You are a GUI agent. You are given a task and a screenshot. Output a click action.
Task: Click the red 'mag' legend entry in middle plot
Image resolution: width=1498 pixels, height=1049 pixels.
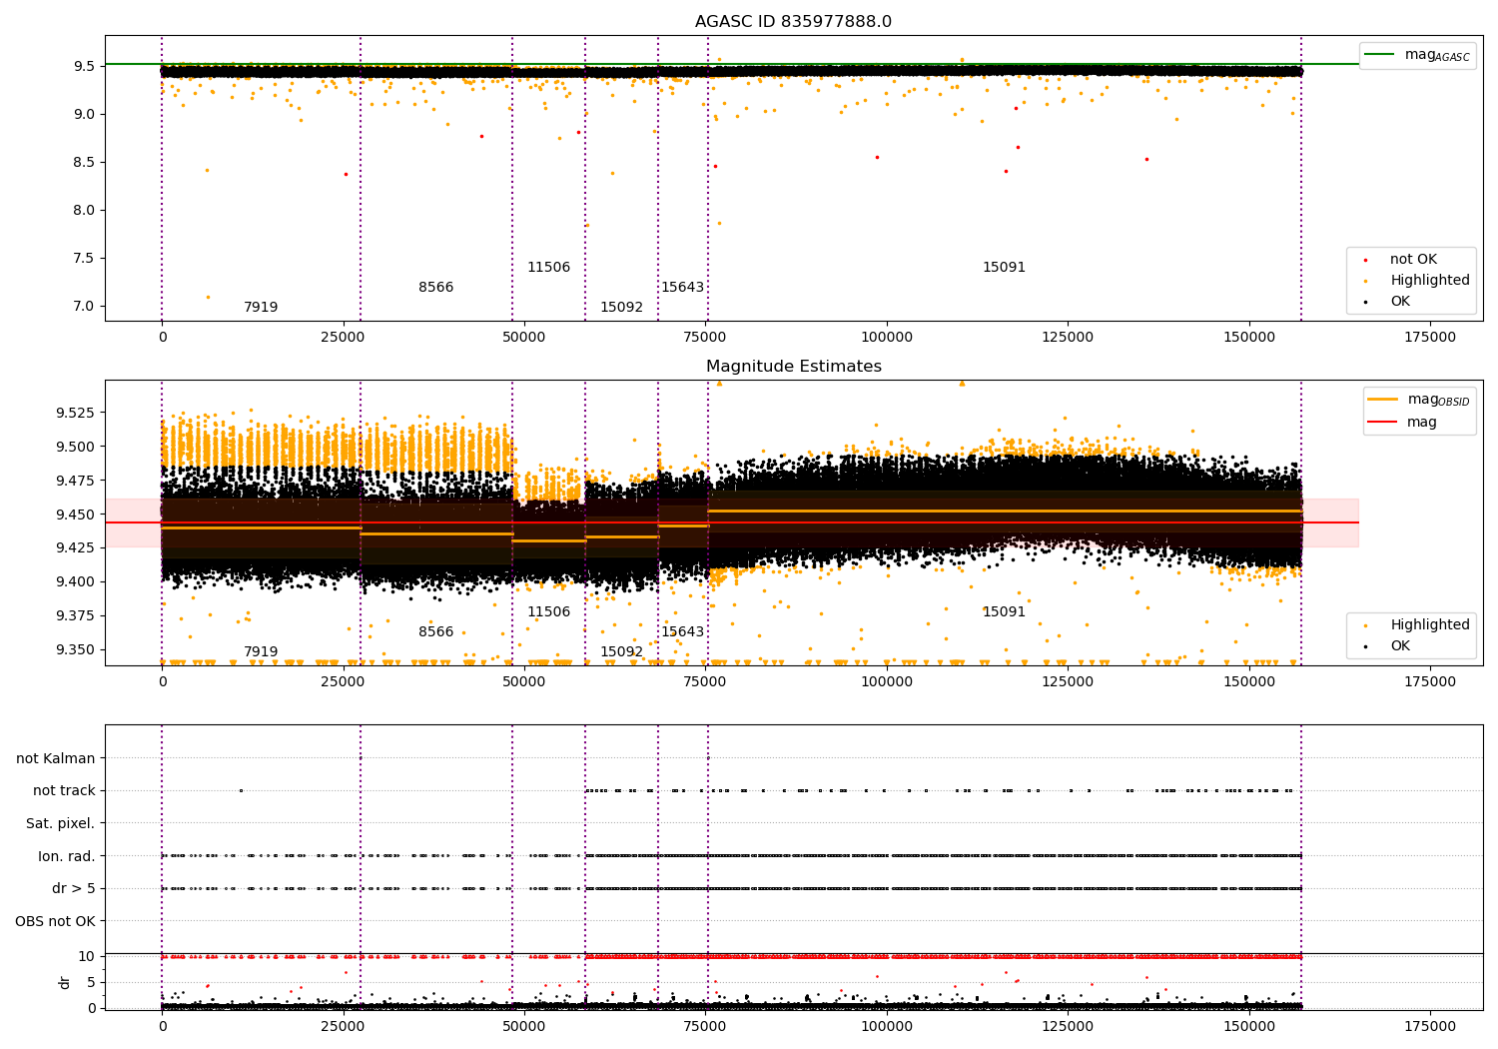tap(1403, 423)
